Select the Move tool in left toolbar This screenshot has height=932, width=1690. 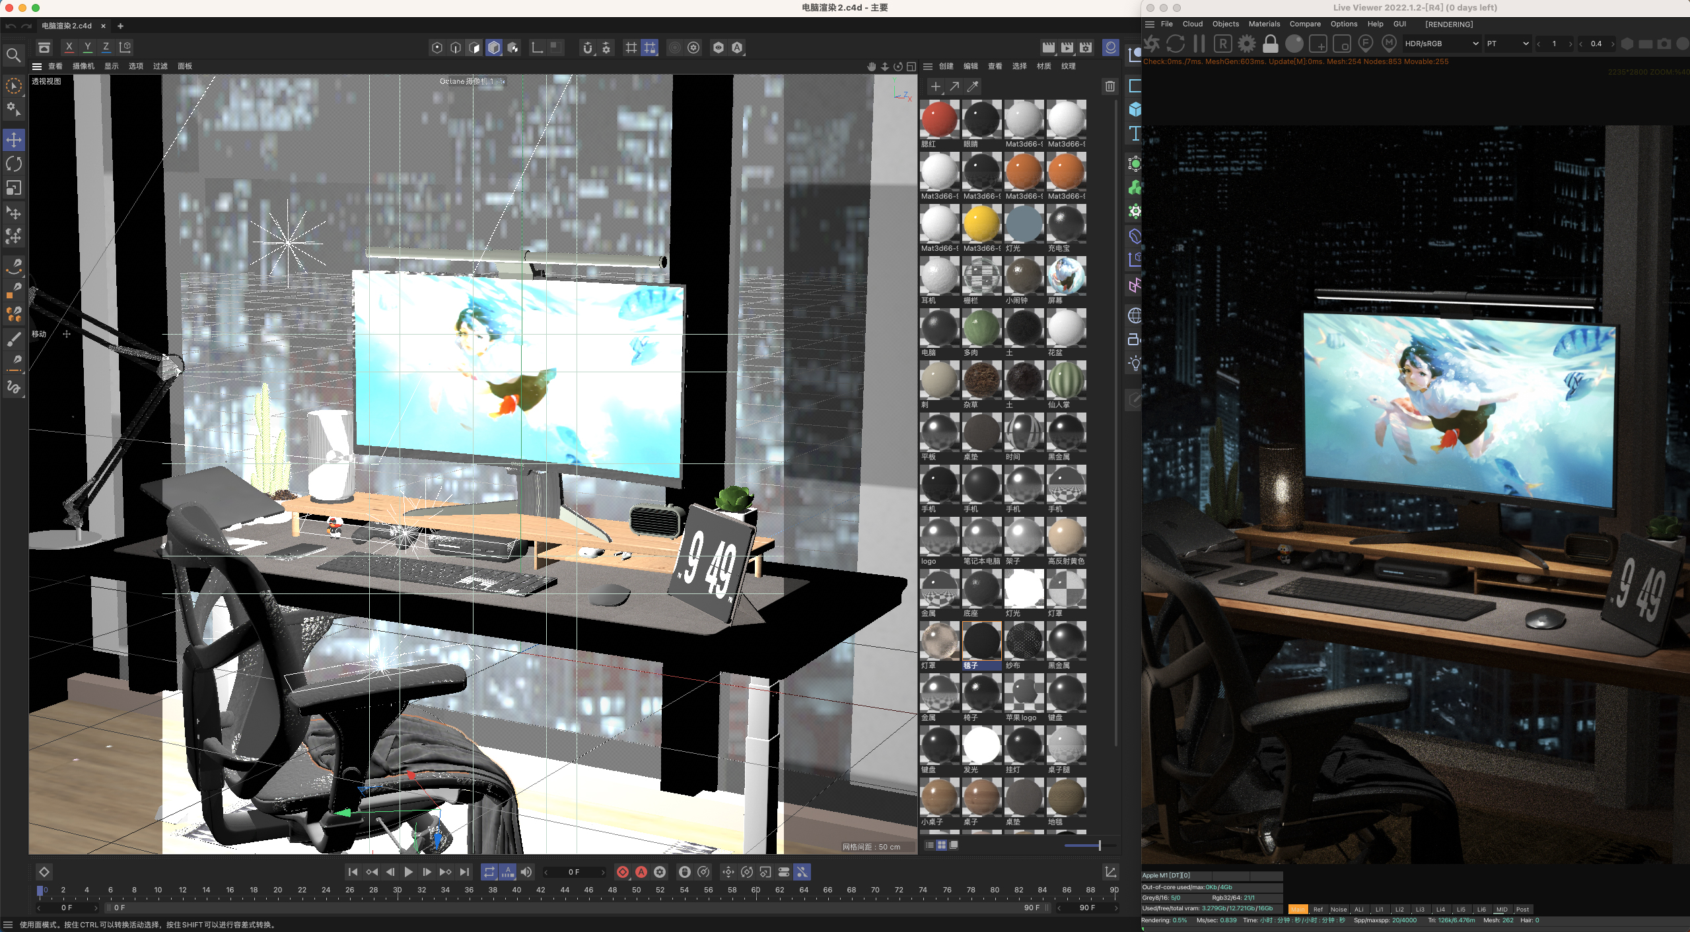14,139
